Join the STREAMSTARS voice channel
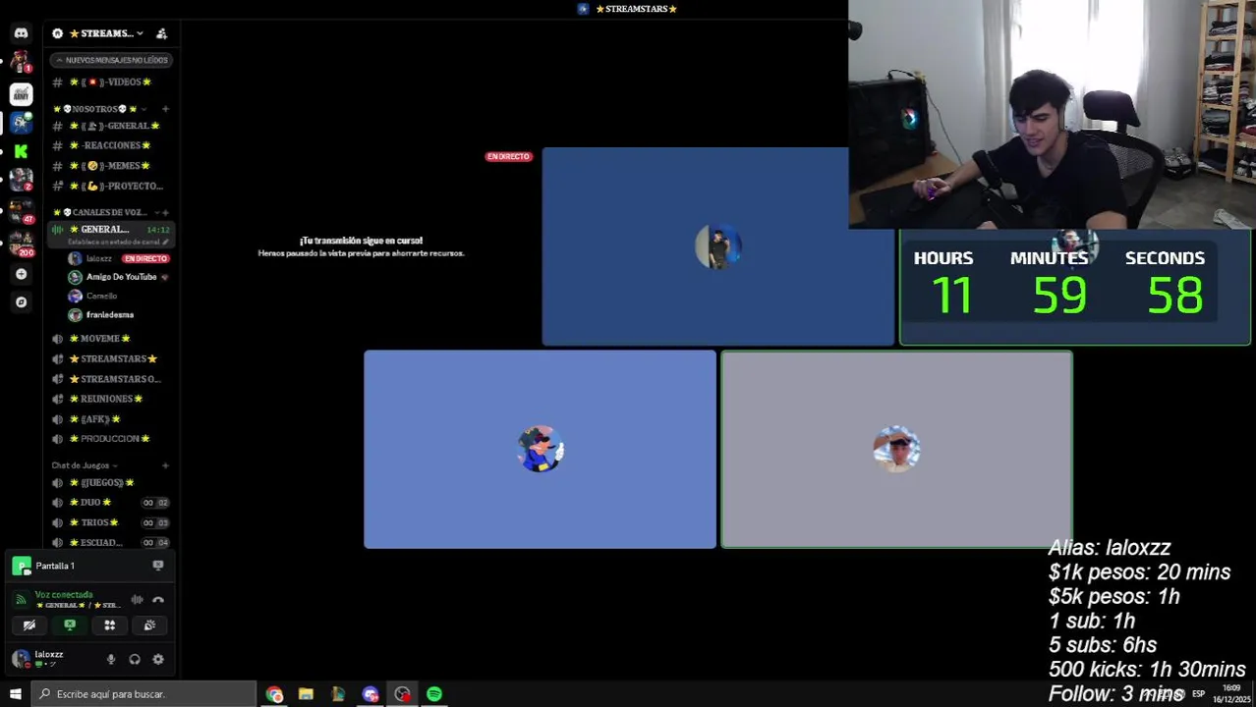Screen dimensions: 1256x707 tap(111, 358)
